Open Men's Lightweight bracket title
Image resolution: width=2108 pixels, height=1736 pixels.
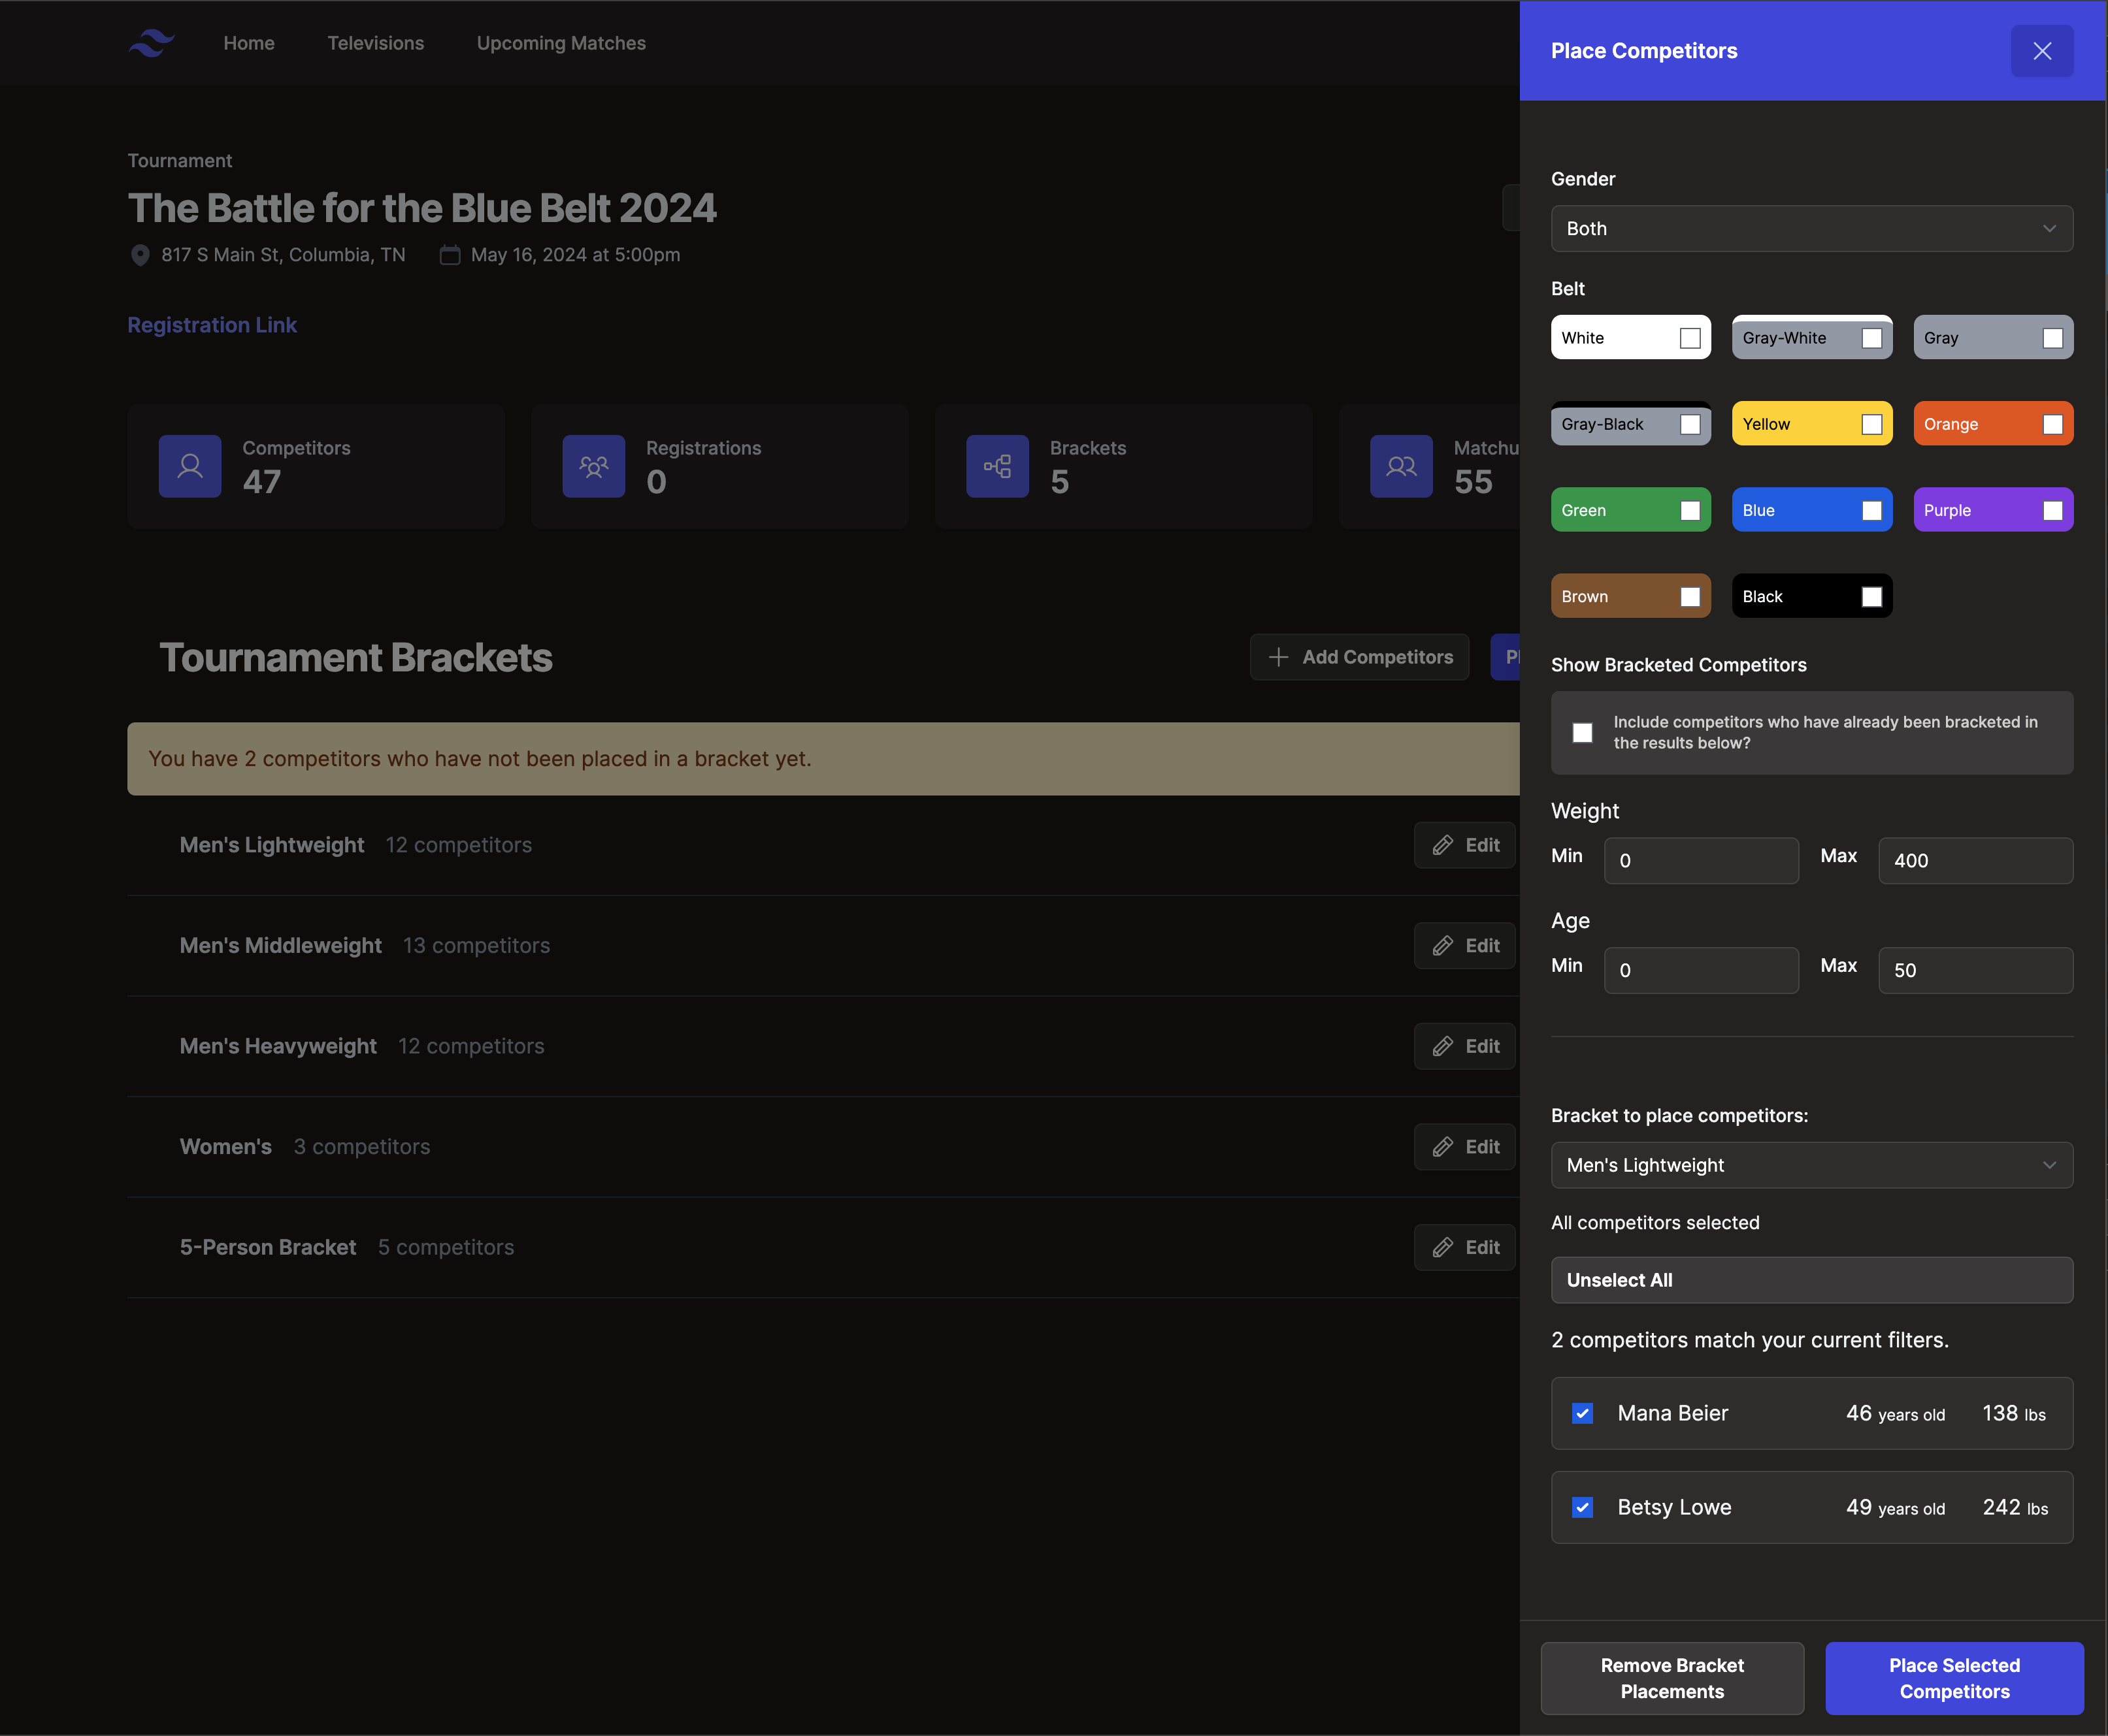tap(272, 845)
